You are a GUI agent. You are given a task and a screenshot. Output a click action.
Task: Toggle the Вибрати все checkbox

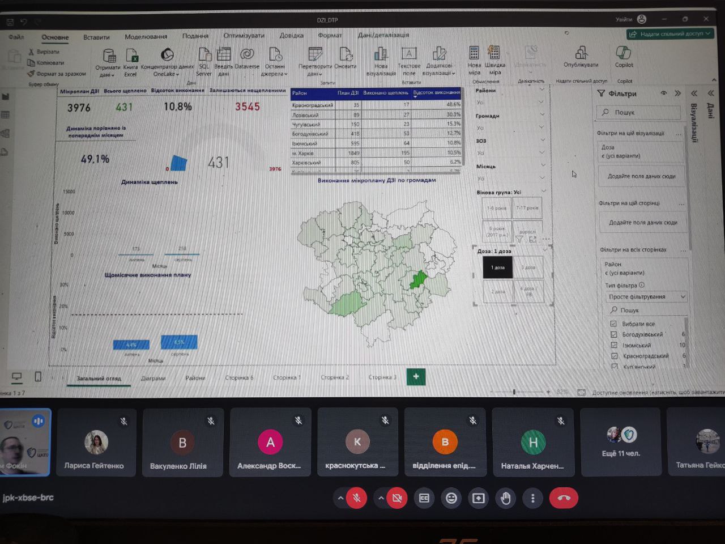tap(613, 324)
